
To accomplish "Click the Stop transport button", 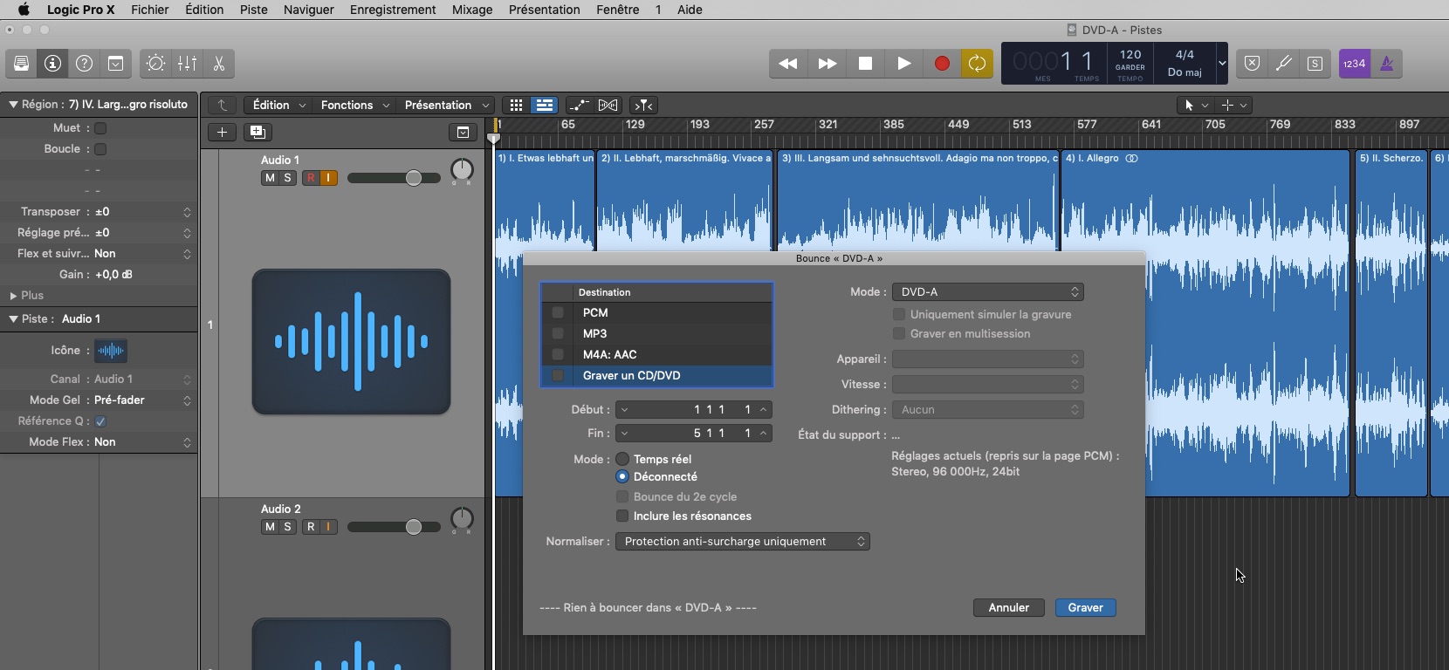I will (x=866, y=64).
